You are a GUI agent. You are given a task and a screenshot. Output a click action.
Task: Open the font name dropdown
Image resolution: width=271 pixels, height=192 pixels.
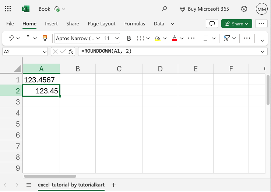pos(98,38)
